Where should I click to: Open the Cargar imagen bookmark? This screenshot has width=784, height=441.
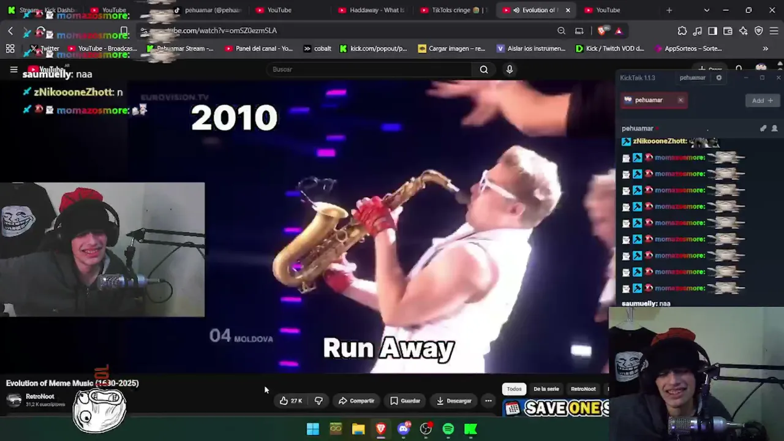pos(451,48)
